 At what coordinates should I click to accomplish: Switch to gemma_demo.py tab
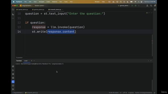(x=38, y=10)
